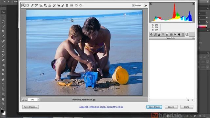This screenshot has height=118, width=210.
Task: Click the delete snapshot trash icon
Action: 192,100
